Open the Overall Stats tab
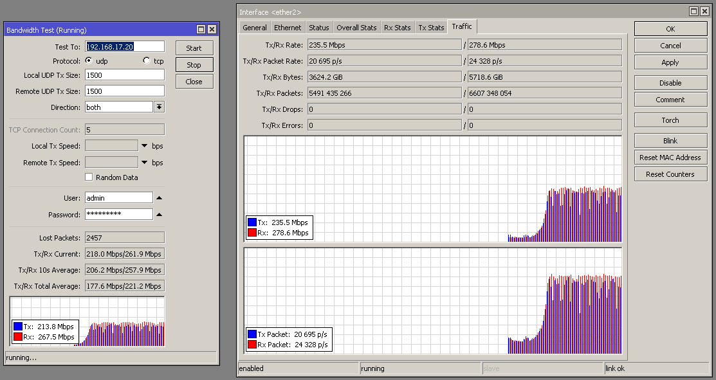 point(356,28)
